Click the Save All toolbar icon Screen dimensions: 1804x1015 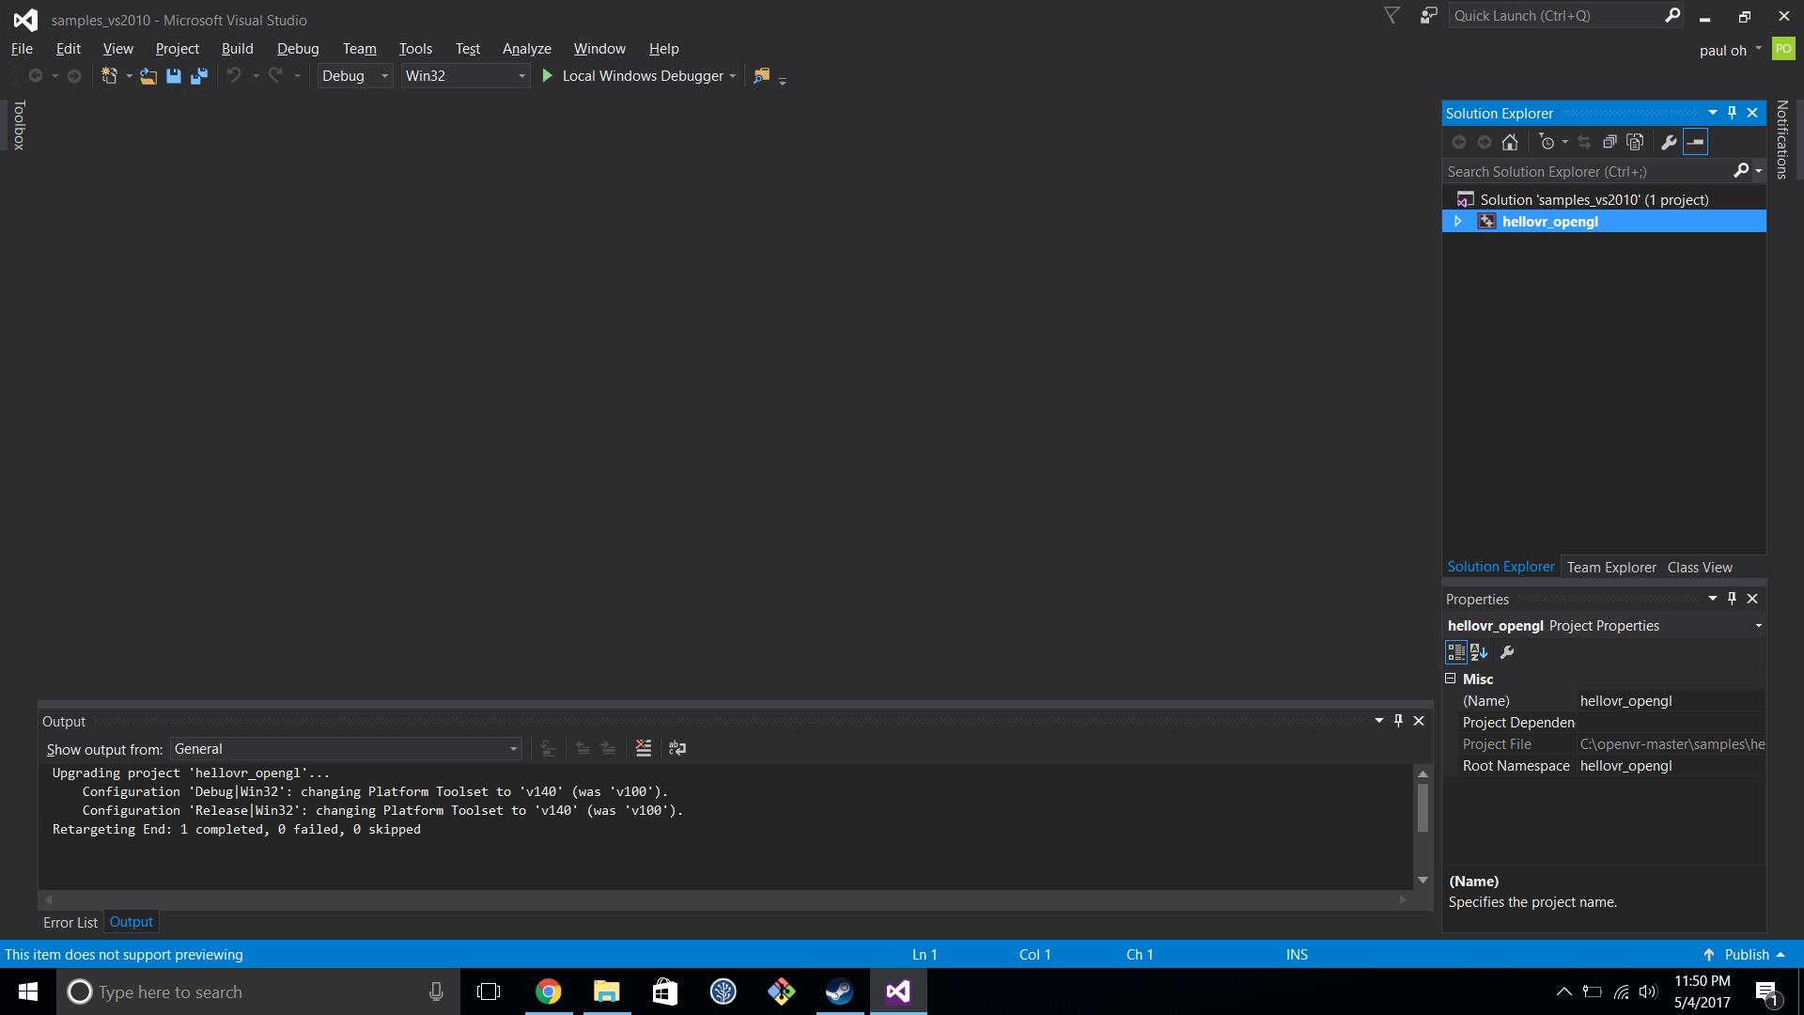point(198,76)
